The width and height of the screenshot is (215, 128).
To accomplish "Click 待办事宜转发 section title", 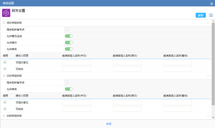I will [x=14, y=23].
